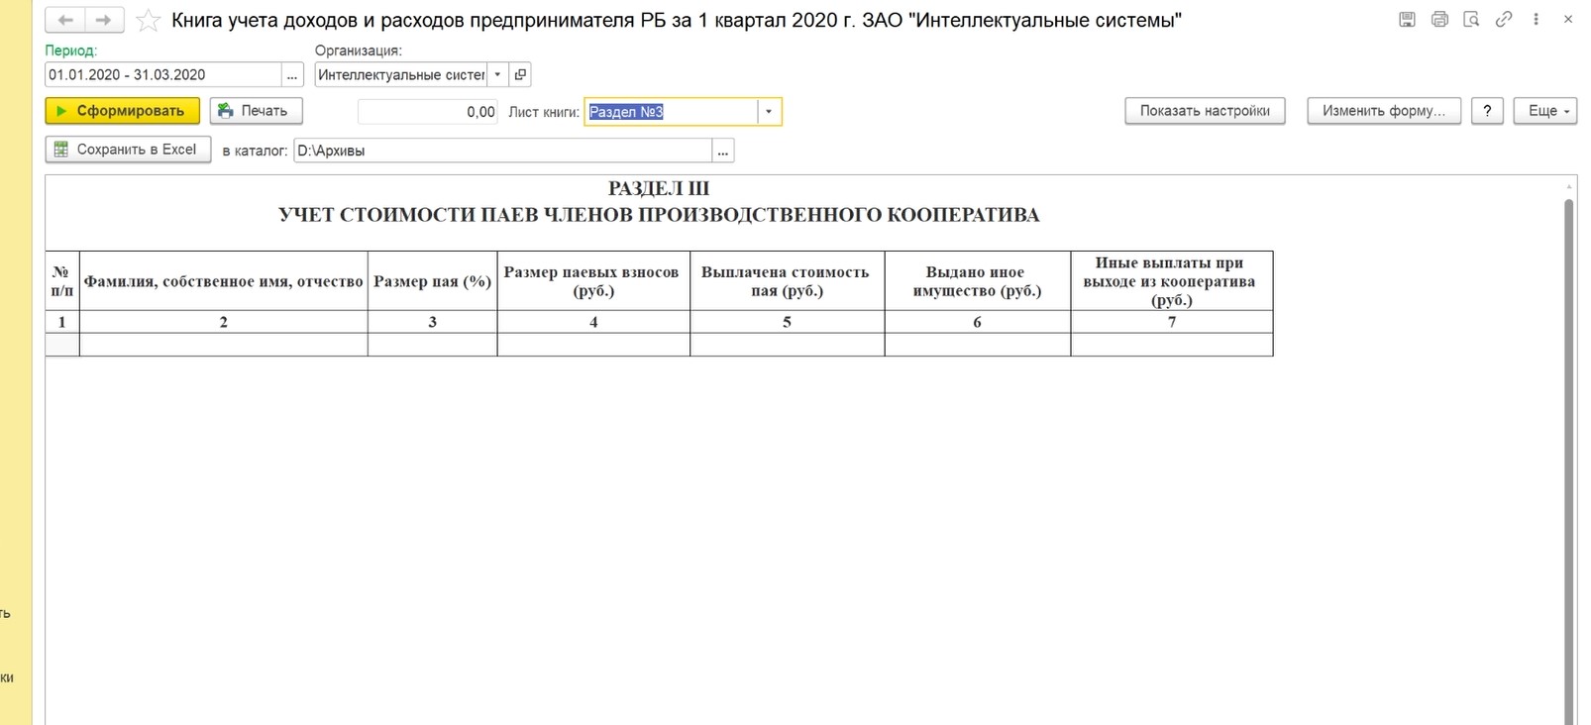The height and width of the screenshot is (725, 1591).
Task: Click the catalog path field D:\Архивы
Action: coord(503,151)
